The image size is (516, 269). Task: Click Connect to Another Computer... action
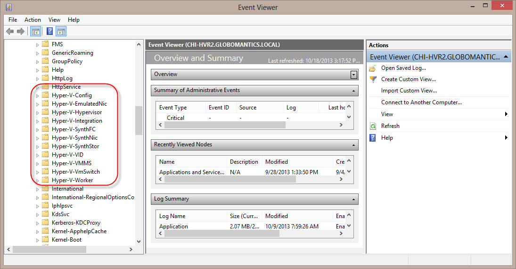[421, 102]
